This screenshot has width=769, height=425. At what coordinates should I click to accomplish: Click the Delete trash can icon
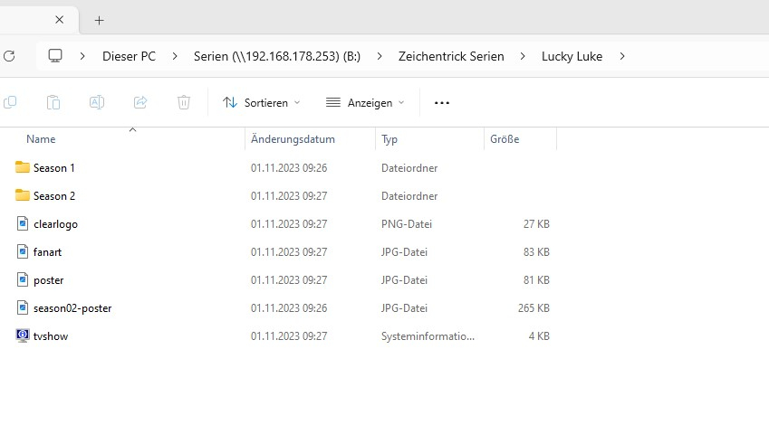pos(184,102)
